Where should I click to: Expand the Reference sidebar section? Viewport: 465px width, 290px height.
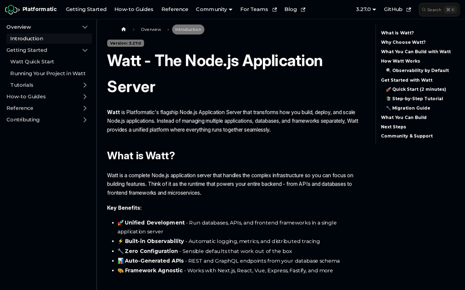point(85,108)
